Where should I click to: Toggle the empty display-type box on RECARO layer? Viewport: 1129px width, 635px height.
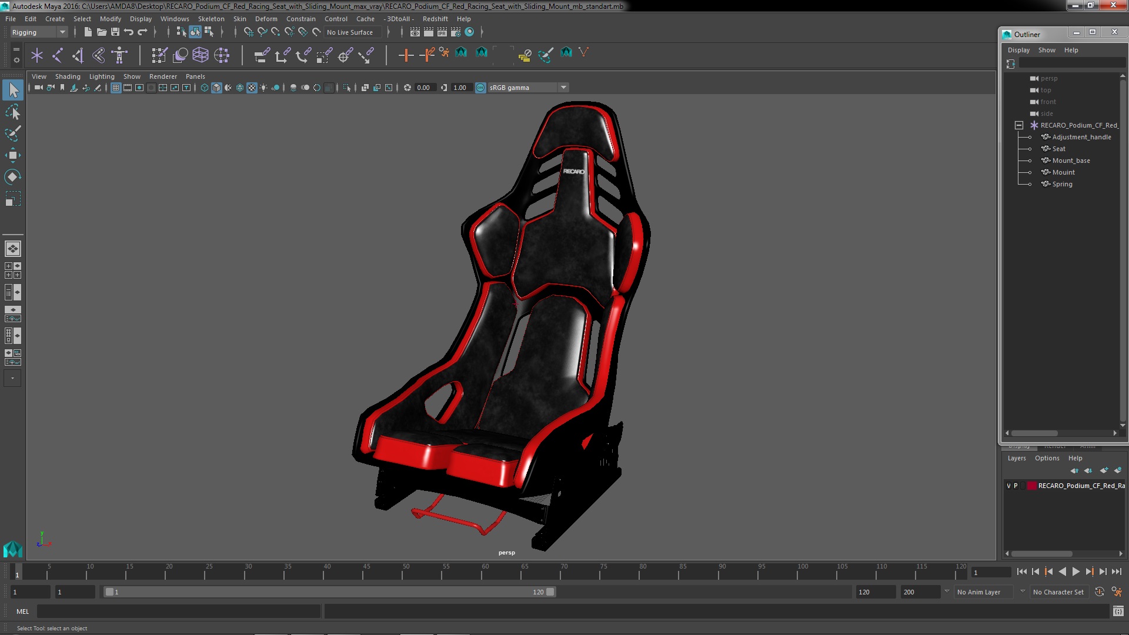[1023, 486]
